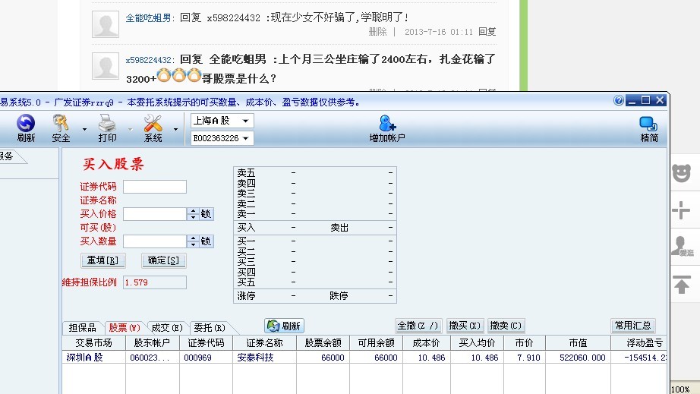Screen dimensions: 700x394
Task: Sort by the 交易市场 column header
Action: coord(93,343)
